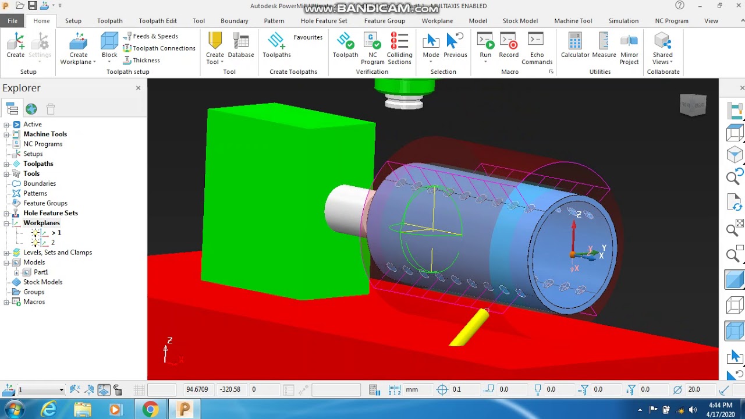
Task: Click Mirror Project
Action: (x=629, y=48)
